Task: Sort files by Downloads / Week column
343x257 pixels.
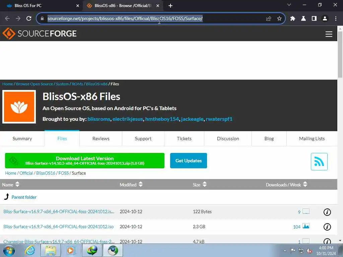Action: [287, 185]
